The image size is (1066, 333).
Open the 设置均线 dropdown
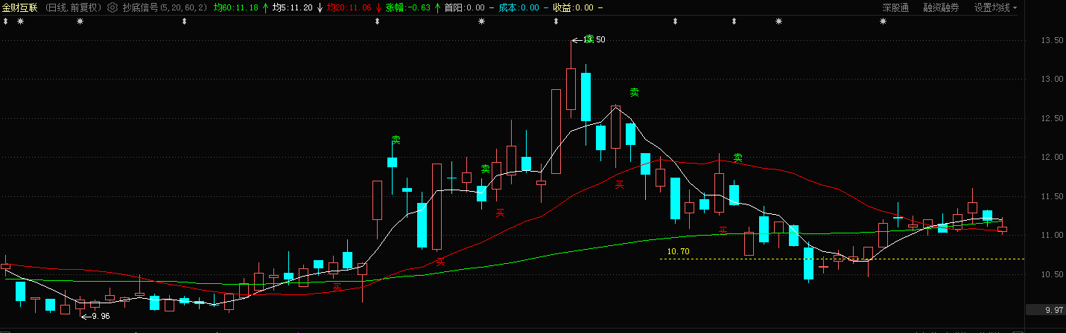tap(996, 7)
